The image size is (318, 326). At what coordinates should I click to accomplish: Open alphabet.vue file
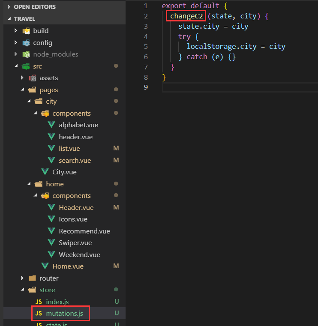click(x=78, y=125)
